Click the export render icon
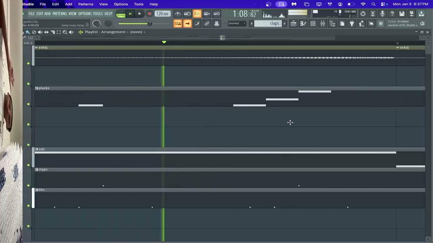 [x=412, y=13]
